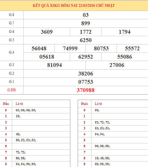Click the G.4 number 80753
Screen dimensions: 148x167
click(x=101, y=49)
